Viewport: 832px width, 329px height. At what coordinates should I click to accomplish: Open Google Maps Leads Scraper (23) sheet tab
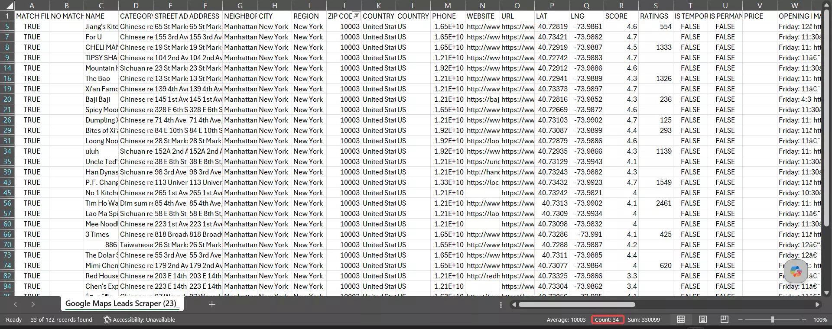(x=122, y=303)
